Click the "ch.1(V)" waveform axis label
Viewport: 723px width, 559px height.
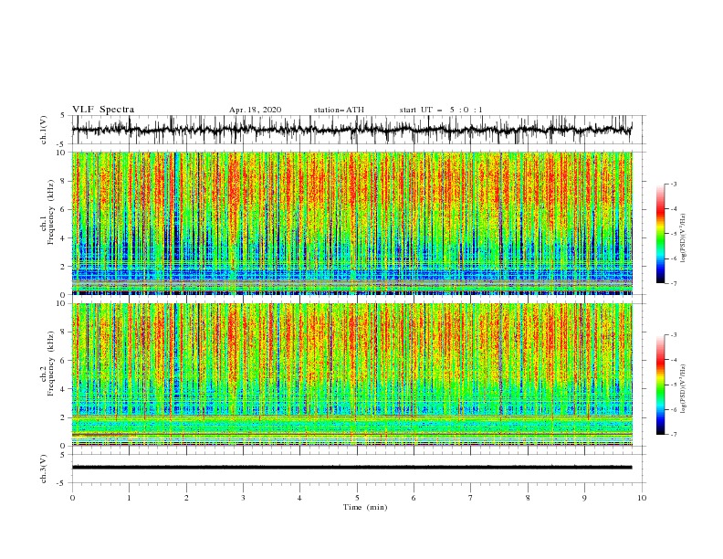[44, 130]
